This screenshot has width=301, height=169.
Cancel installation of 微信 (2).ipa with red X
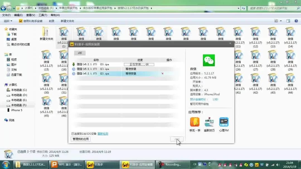tap(163, 74)
